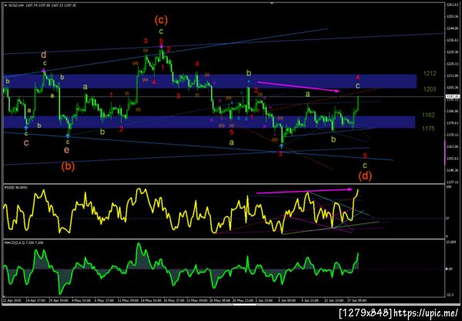This screenshot has width=462, height=321.
Task: Click the blue up-arrow marker above (b) low
Action: coord(68,135)
